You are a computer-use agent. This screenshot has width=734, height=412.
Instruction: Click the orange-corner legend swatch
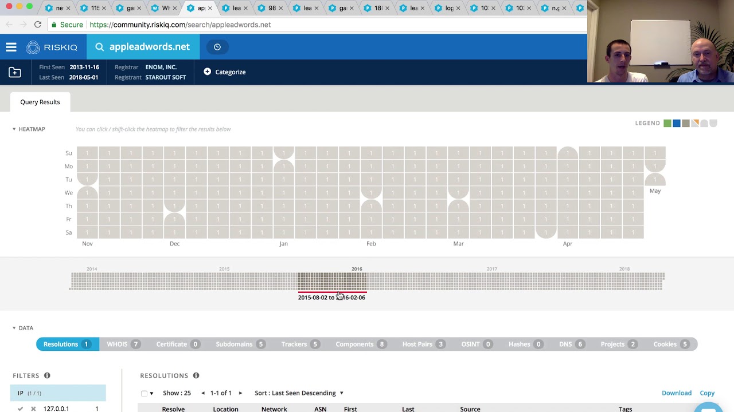(695, 123)
